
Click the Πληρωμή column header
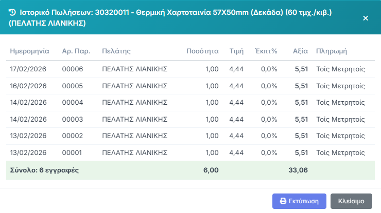pos(332,51)
